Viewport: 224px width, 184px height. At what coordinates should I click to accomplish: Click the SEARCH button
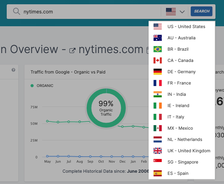pos(202,11)
